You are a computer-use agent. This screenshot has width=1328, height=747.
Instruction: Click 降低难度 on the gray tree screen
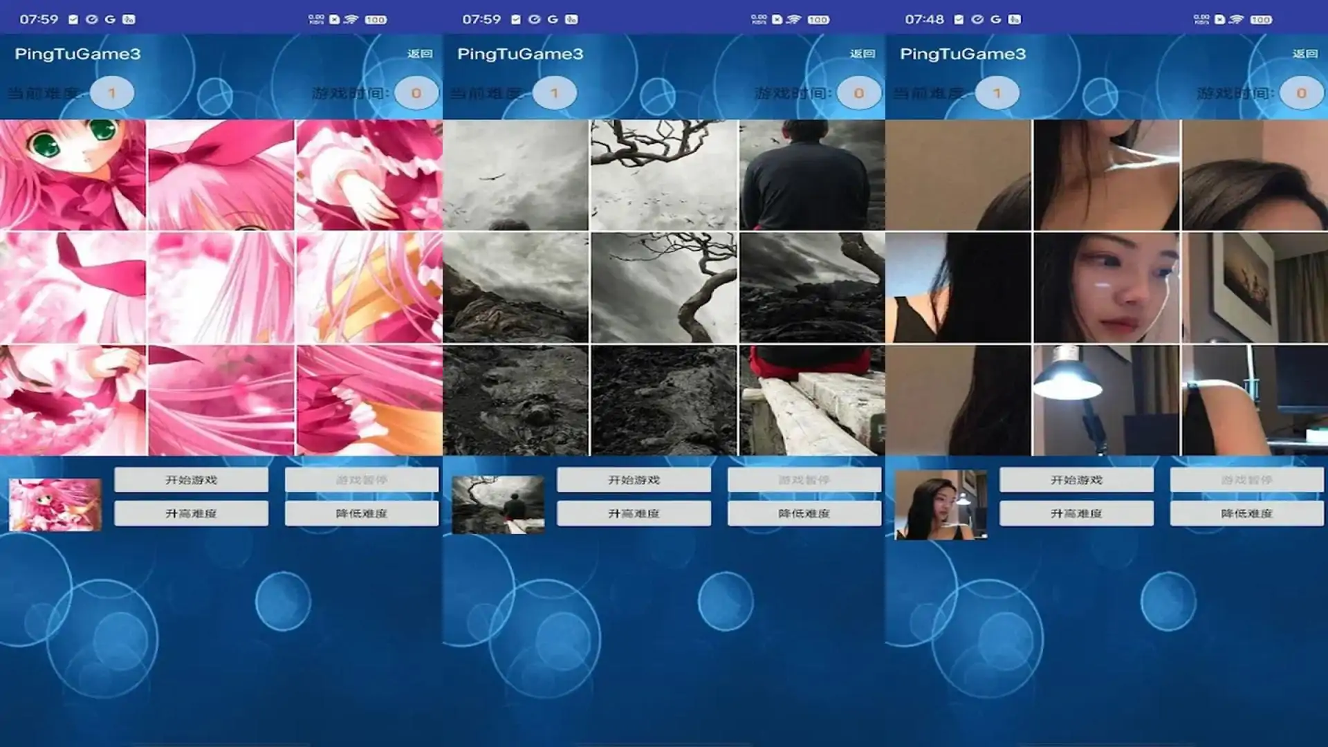[x=804, y=513]
